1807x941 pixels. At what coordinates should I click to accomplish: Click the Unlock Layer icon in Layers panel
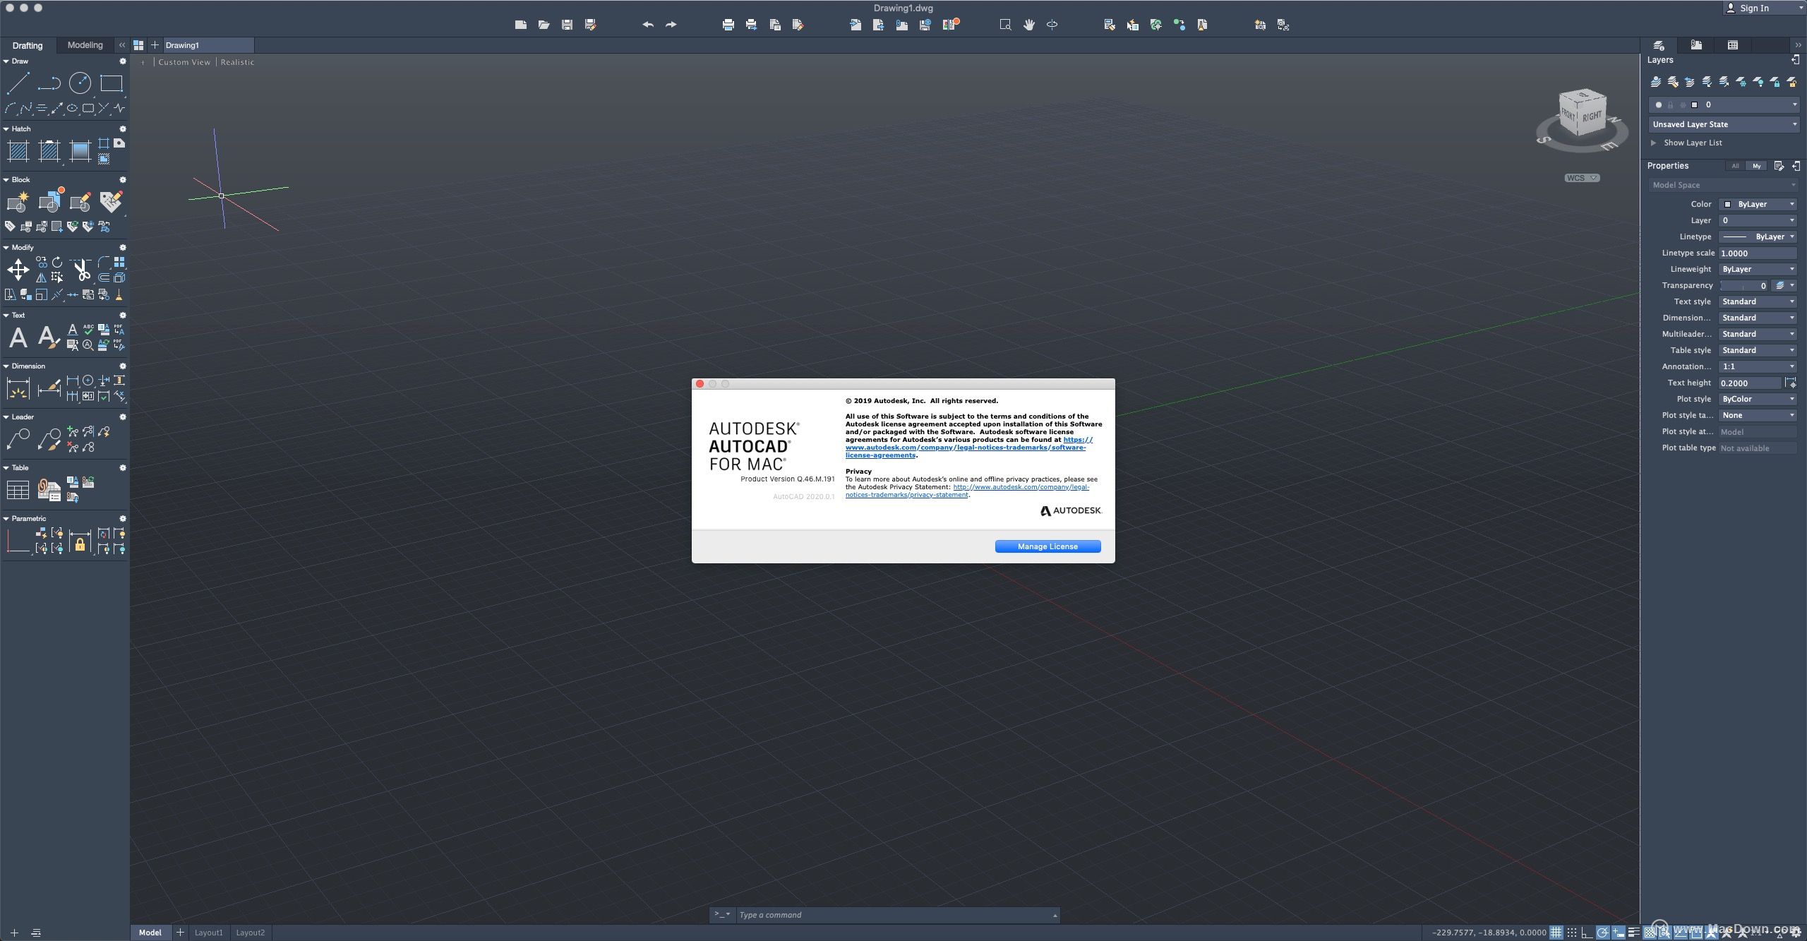pyautogui.click(x=1792, y=83)
